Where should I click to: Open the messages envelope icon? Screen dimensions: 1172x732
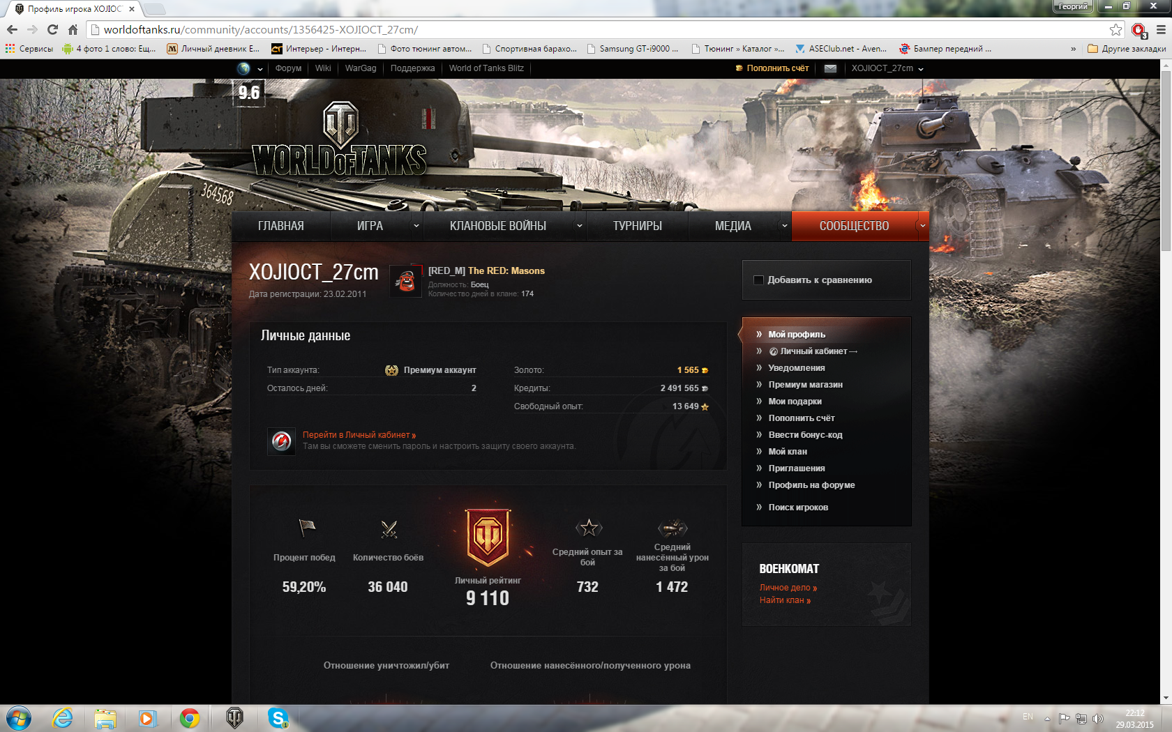click(x=830, y=68)
